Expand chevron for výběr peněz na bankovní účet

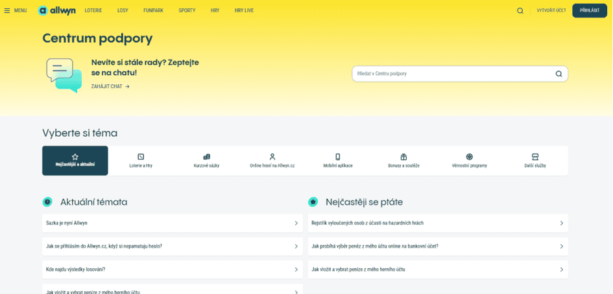[561, 246]
